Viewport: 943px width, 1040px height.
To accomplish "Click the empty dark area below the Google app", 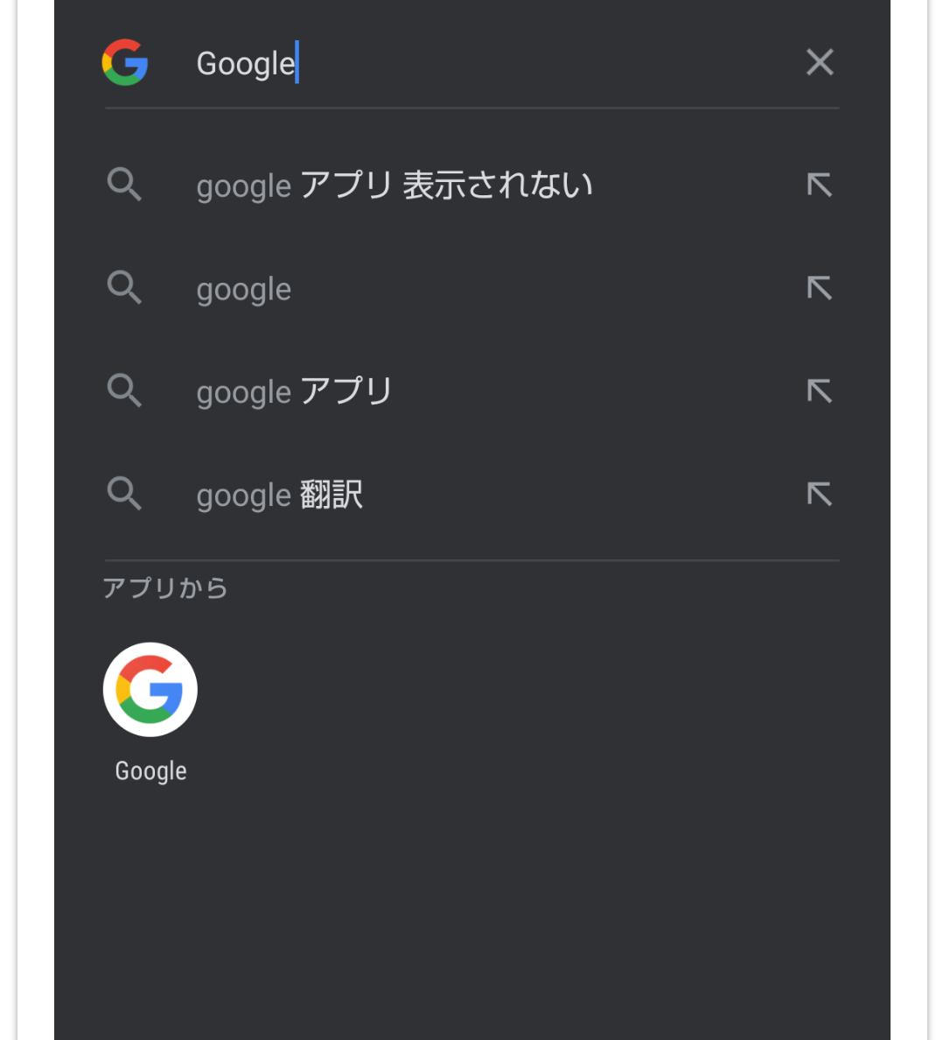I will coord(472,919).
